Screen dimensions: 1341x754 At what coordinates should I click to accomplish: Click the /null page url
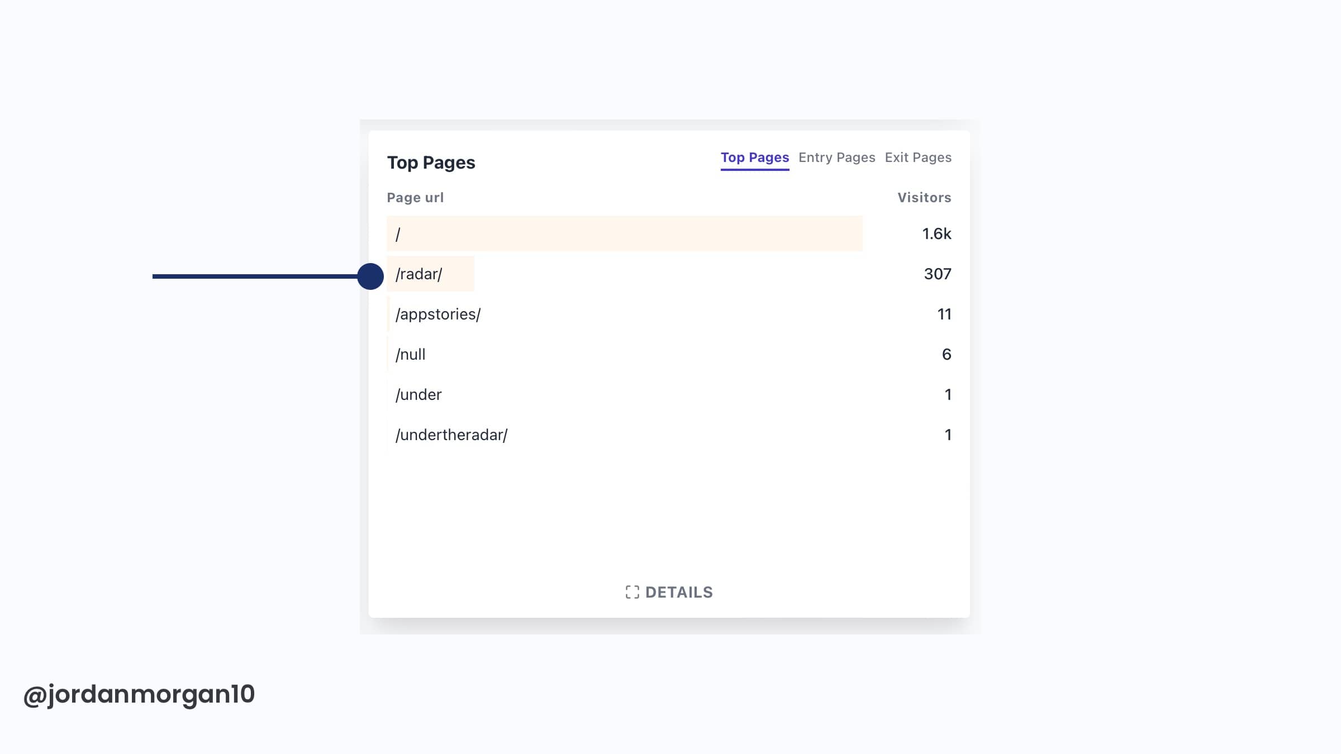tap(410, 355)
